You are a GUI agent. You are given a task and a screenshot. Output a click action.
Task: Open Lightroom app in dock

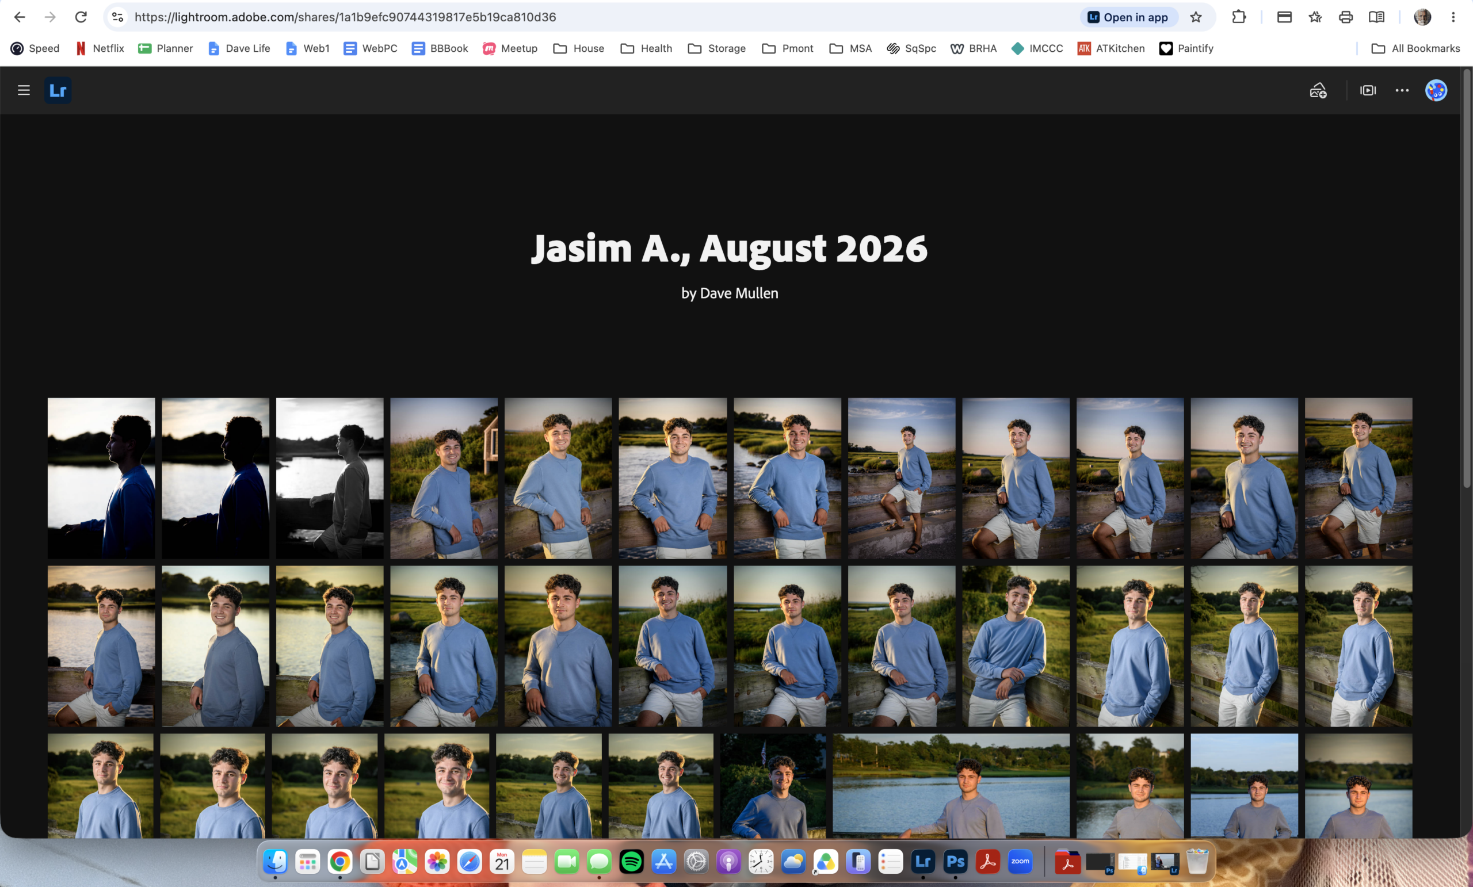[x=923, y=862]
